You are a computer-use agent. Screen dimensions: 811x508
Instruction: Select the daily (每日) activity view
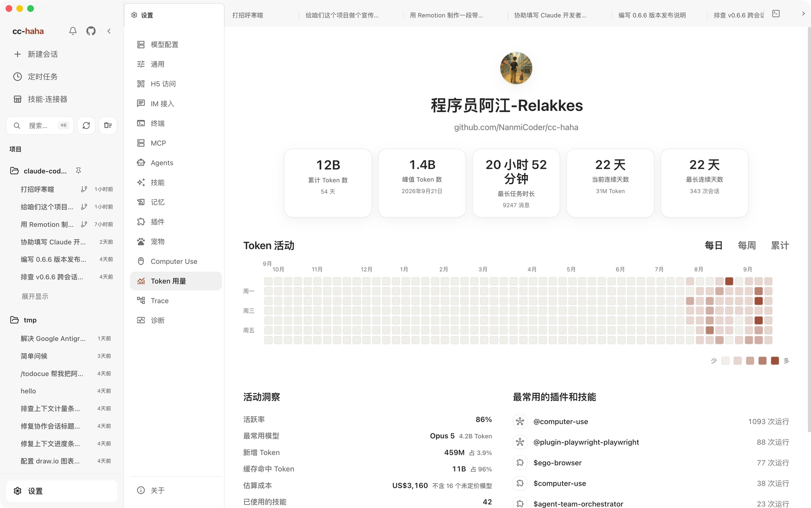click(714, 246)
